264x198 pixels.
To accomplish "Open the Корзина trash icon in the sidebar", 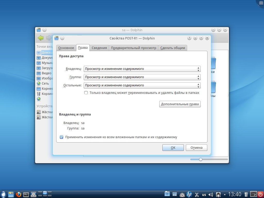I will [39, 94].
